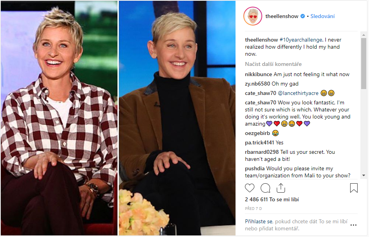Image resolution: width=369 pixels, height=237 pixels.
Task: View the 2 486 611 likes count
Action: pos(272,199)
